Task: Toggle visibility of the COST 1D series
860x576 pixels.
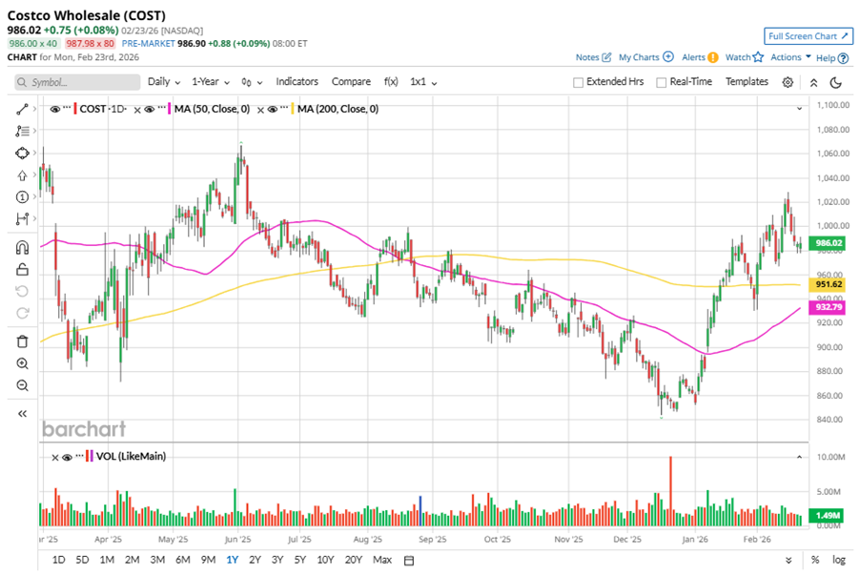Action: (x=55, y=109)
